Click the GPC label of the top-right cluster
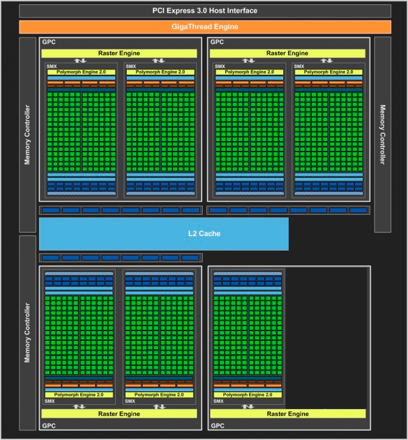The height and width of the screenshot is (440, 408). click(x=217, y=42)
